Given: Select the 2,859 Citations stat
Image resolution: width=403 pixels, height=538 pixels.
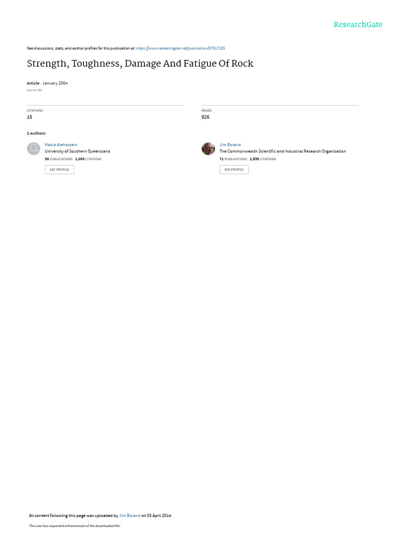Looking at the screenshot, I should point(263,159).
